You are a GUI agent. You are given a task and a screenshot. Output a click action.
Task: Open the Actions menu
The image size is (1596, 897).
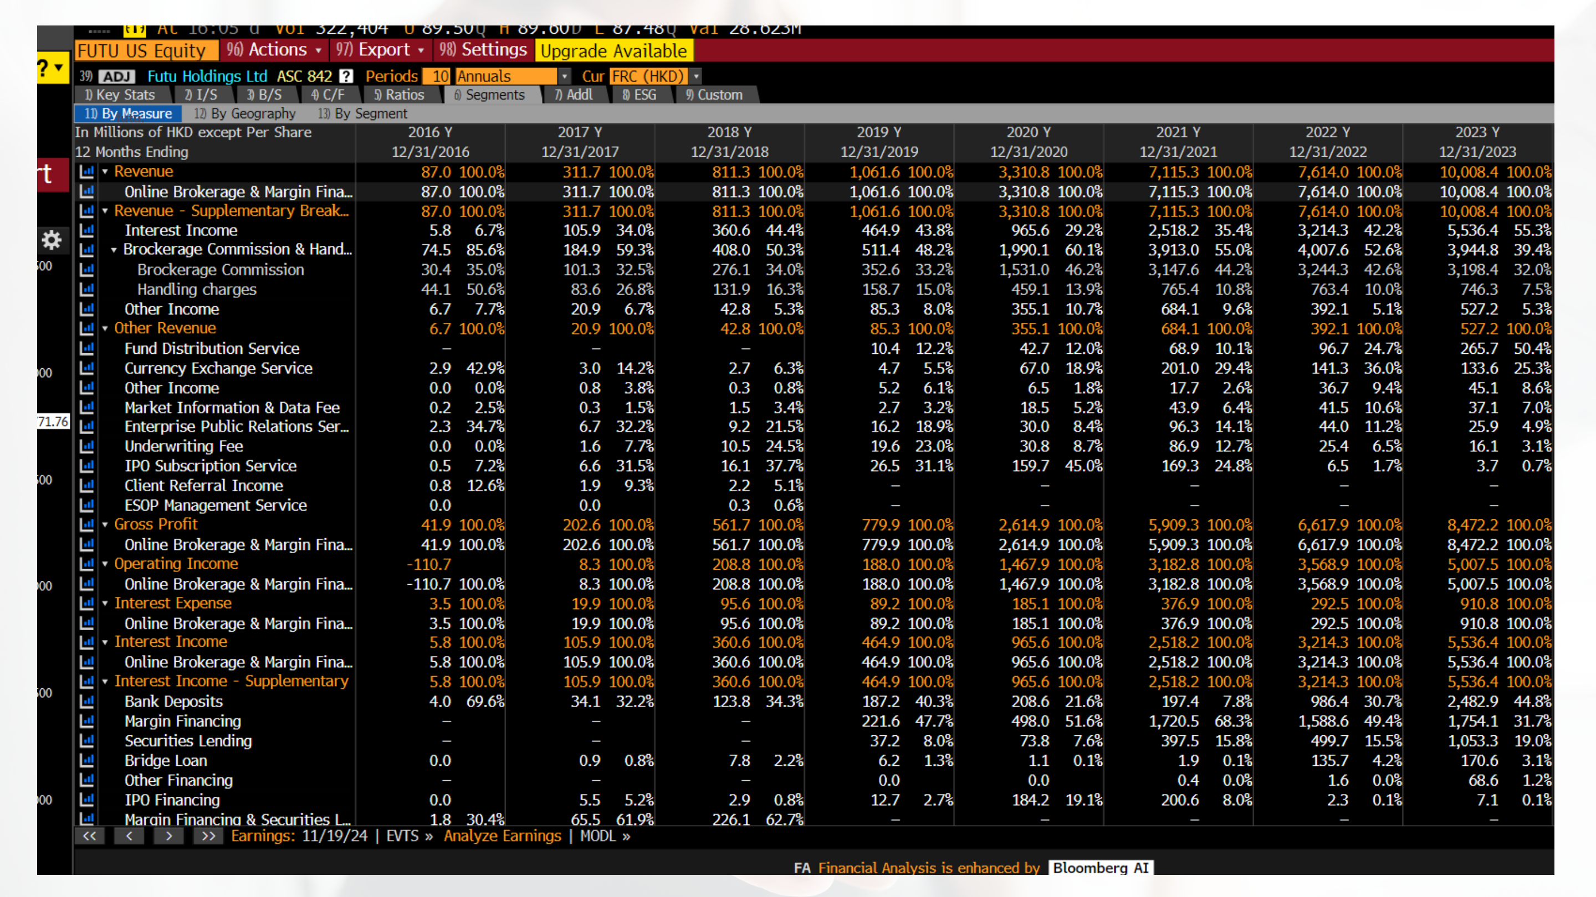(x=274, y=49)
